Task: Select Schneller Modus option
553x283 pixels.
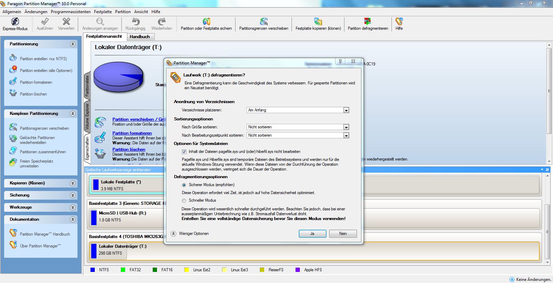Action: pos(184,200)
